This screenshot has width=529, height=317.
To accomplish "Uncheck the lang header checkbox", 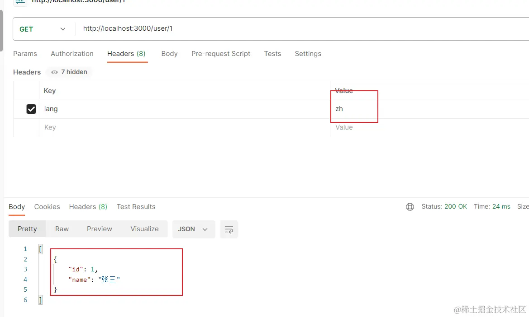I will 31,109.
